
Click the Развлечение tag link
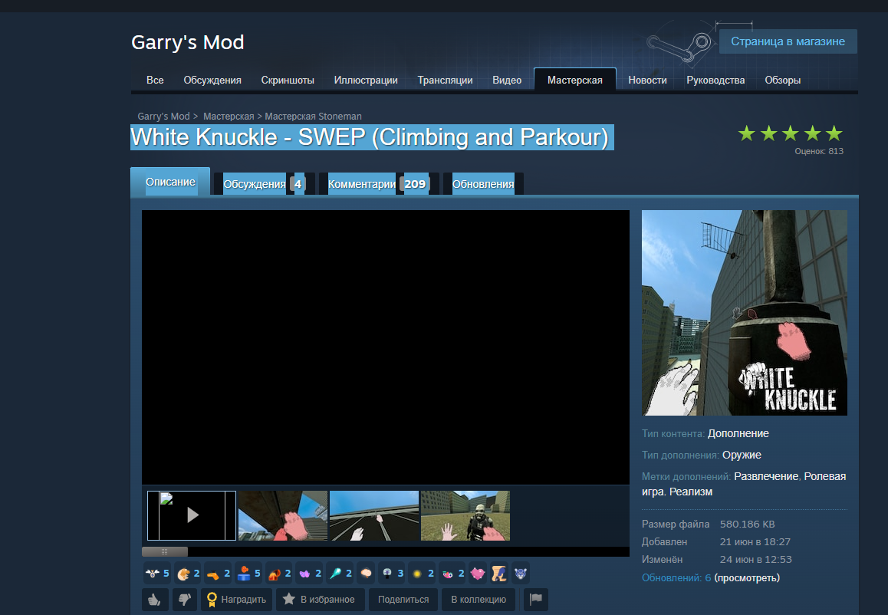point(766,476)
